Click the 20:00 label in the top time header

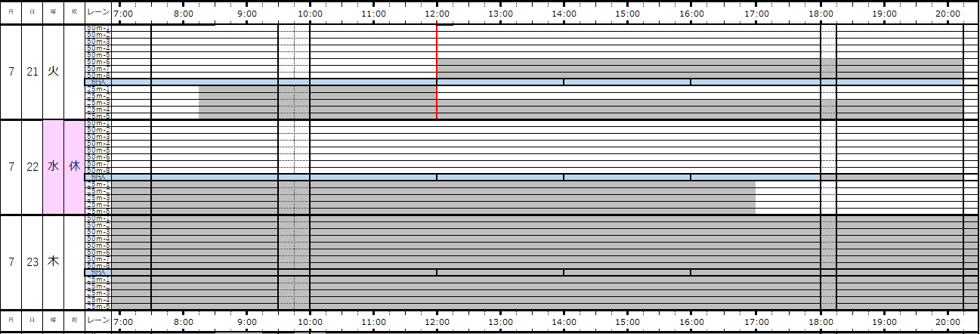point(948,13)
